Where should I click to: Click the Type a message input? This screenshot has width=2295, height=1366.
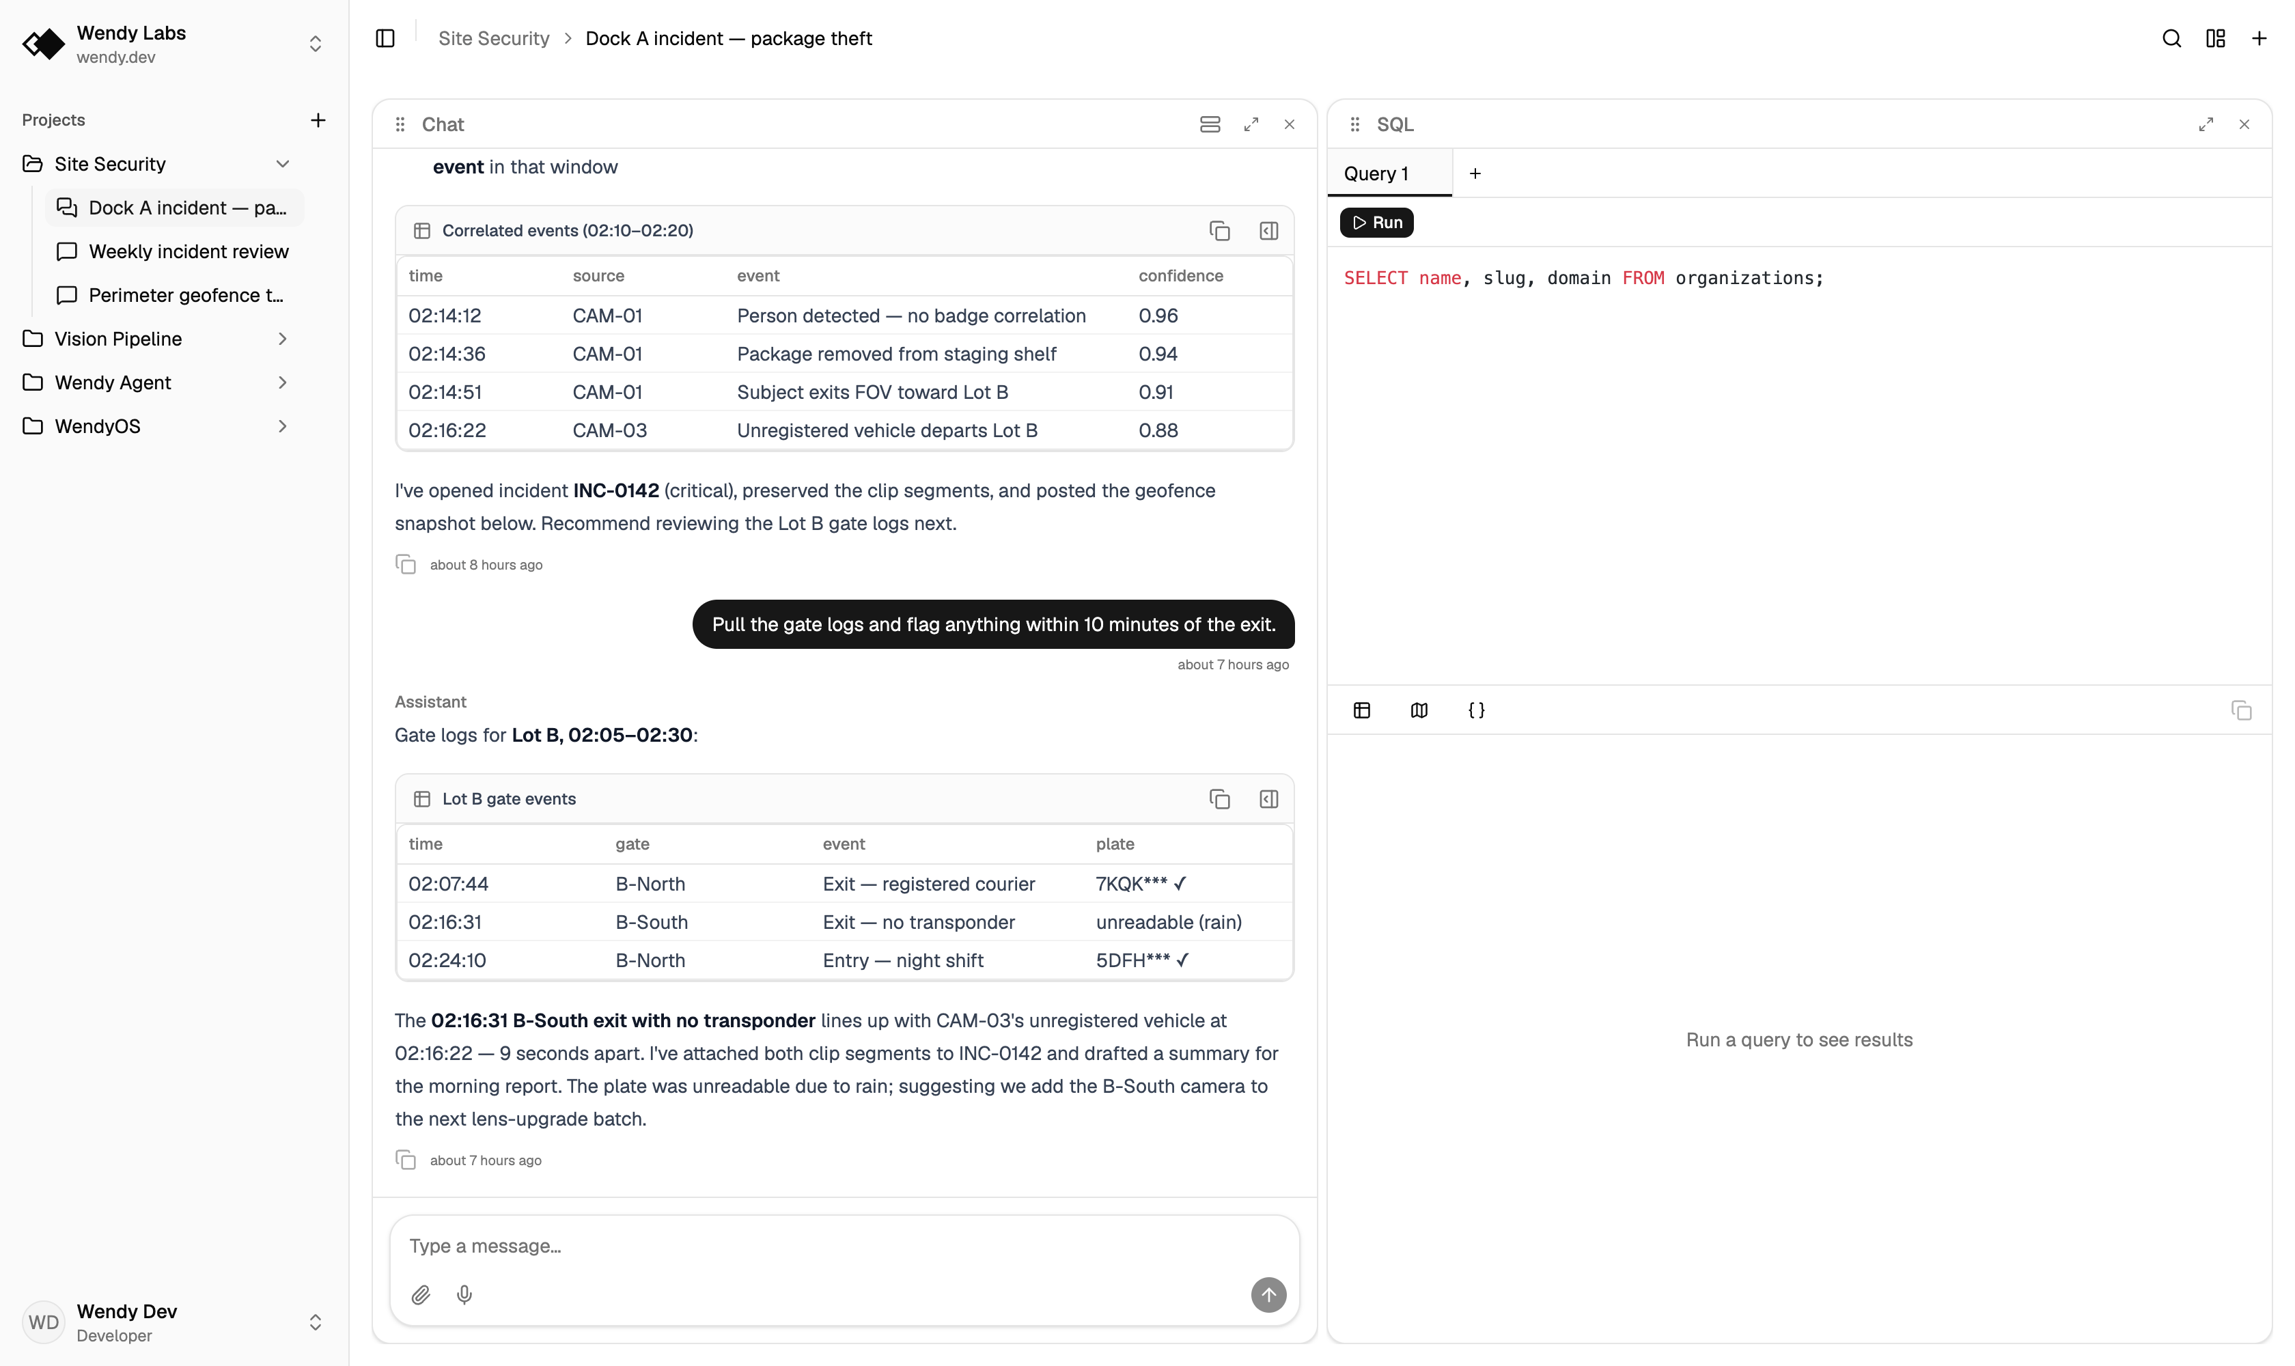[x=844, y=1246]
